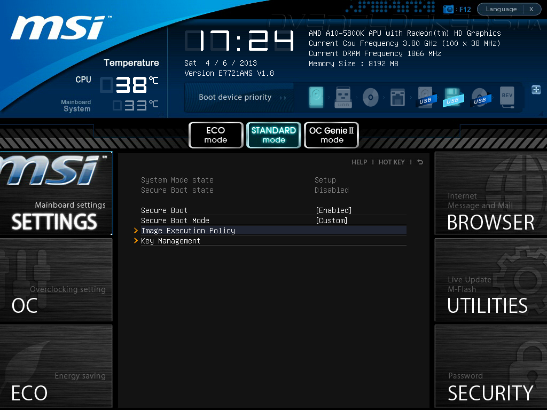Select the Secure Boot row label

coord(165,210)
